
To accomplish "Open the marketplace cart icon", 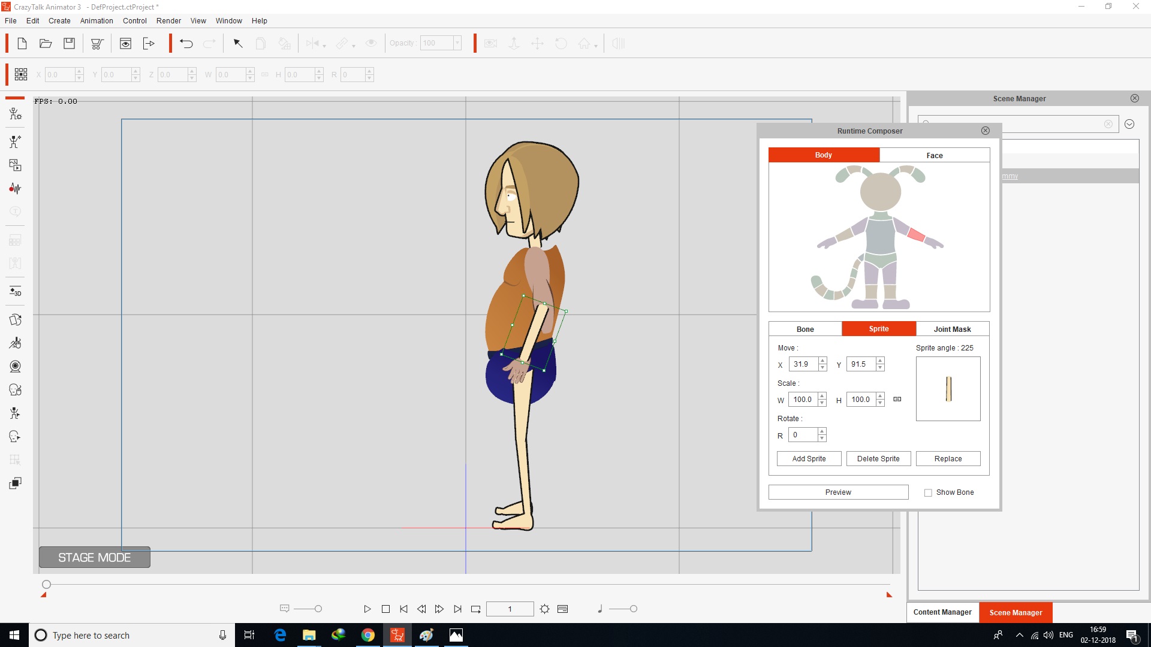I will [x=97, y=44].
